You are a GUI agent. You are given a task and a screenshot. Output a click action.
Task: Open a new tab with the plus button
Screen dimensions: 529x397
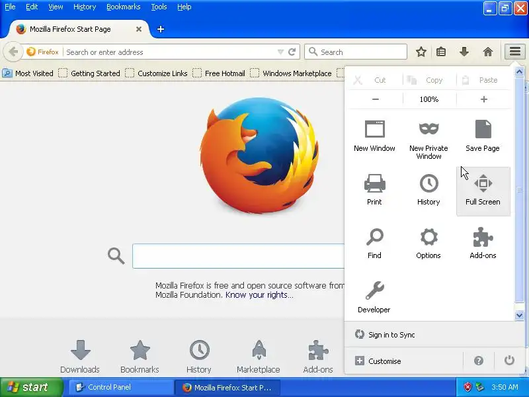(161, 29)
